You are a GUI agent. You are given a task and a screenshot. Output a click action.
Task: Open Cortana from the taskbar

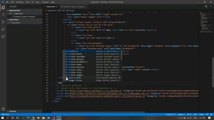click(12, 118)
